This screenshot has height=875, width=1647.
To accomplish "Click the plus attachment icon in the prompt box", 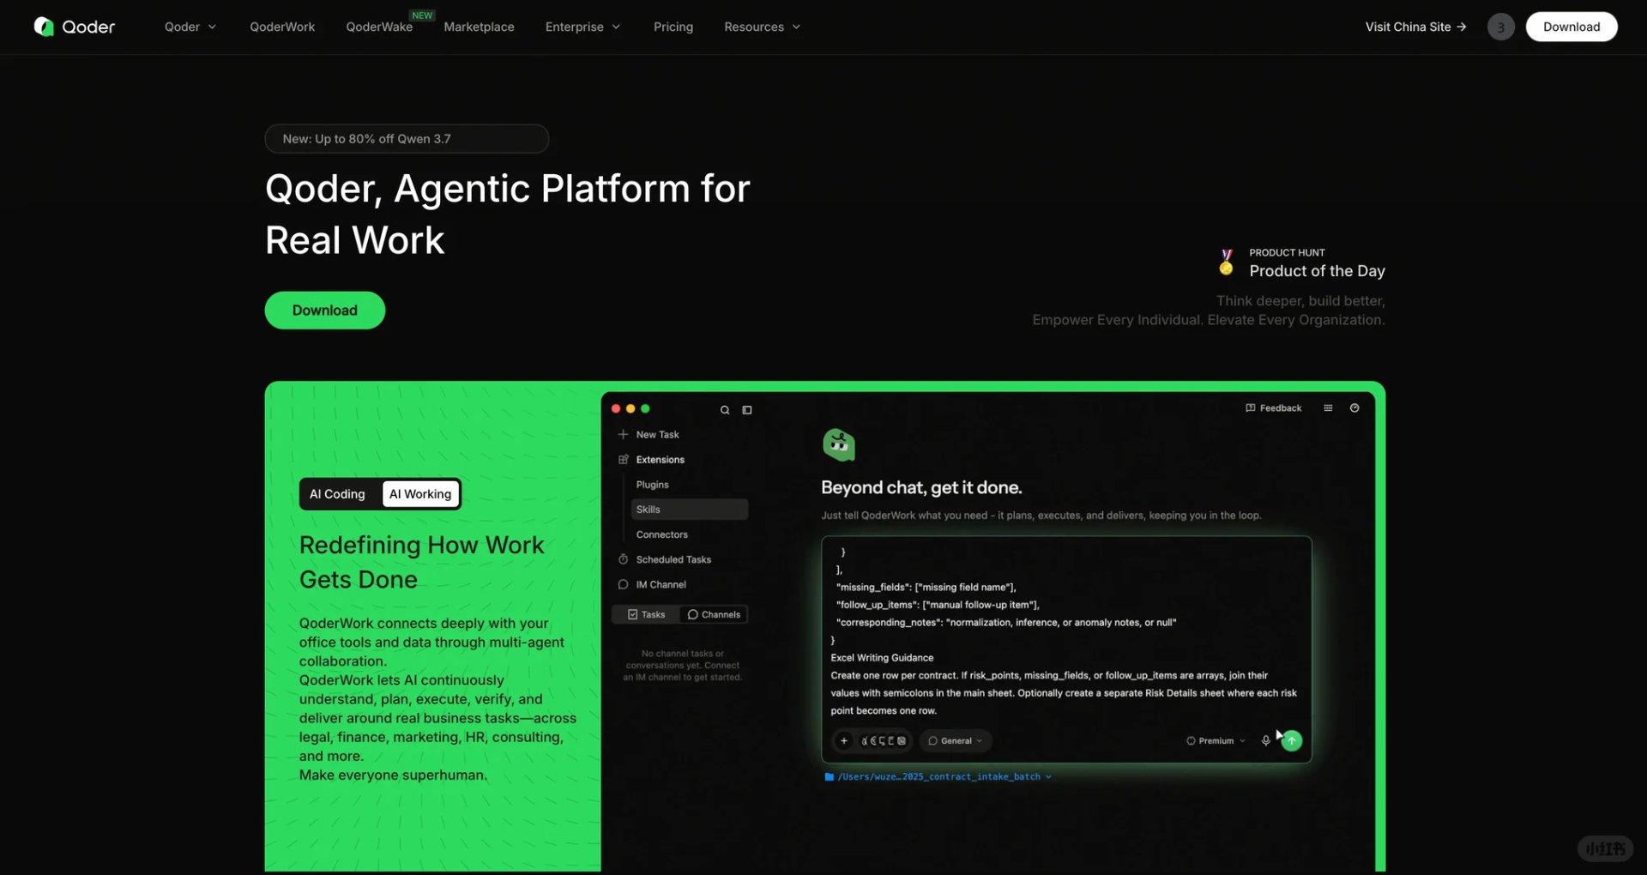I will (843, 740).
